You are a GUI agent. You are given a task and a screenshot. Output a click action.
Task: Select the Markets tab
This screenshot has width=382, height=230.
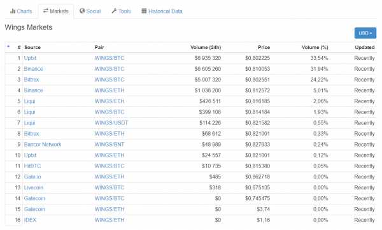point(56,11)
